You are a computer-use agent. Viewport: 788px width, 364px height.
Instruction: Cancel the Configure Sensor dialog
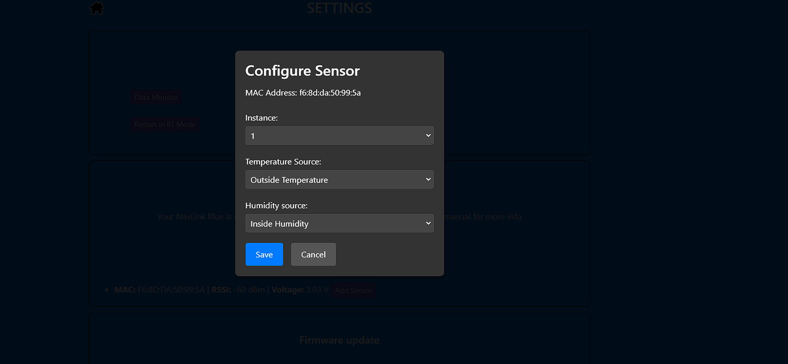click(313, 254)
